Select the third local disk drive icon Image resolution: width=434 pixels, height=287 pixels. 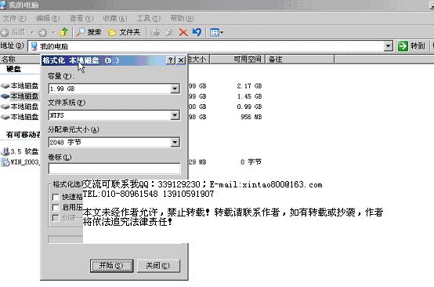tap(5, 107)
